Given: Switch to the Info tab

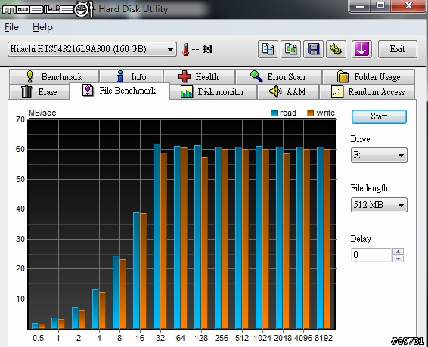Looking at the screenshot, I should [132, 76].
